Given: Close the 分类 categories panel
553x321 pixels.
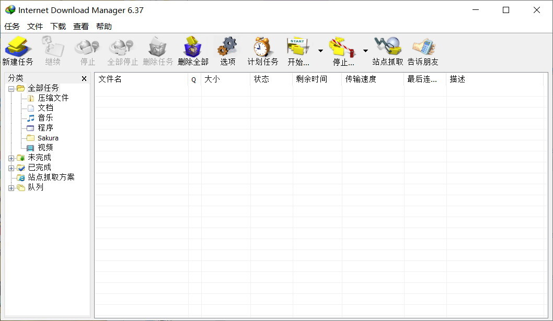Looking at the screenshot, I should click(84, 78).
